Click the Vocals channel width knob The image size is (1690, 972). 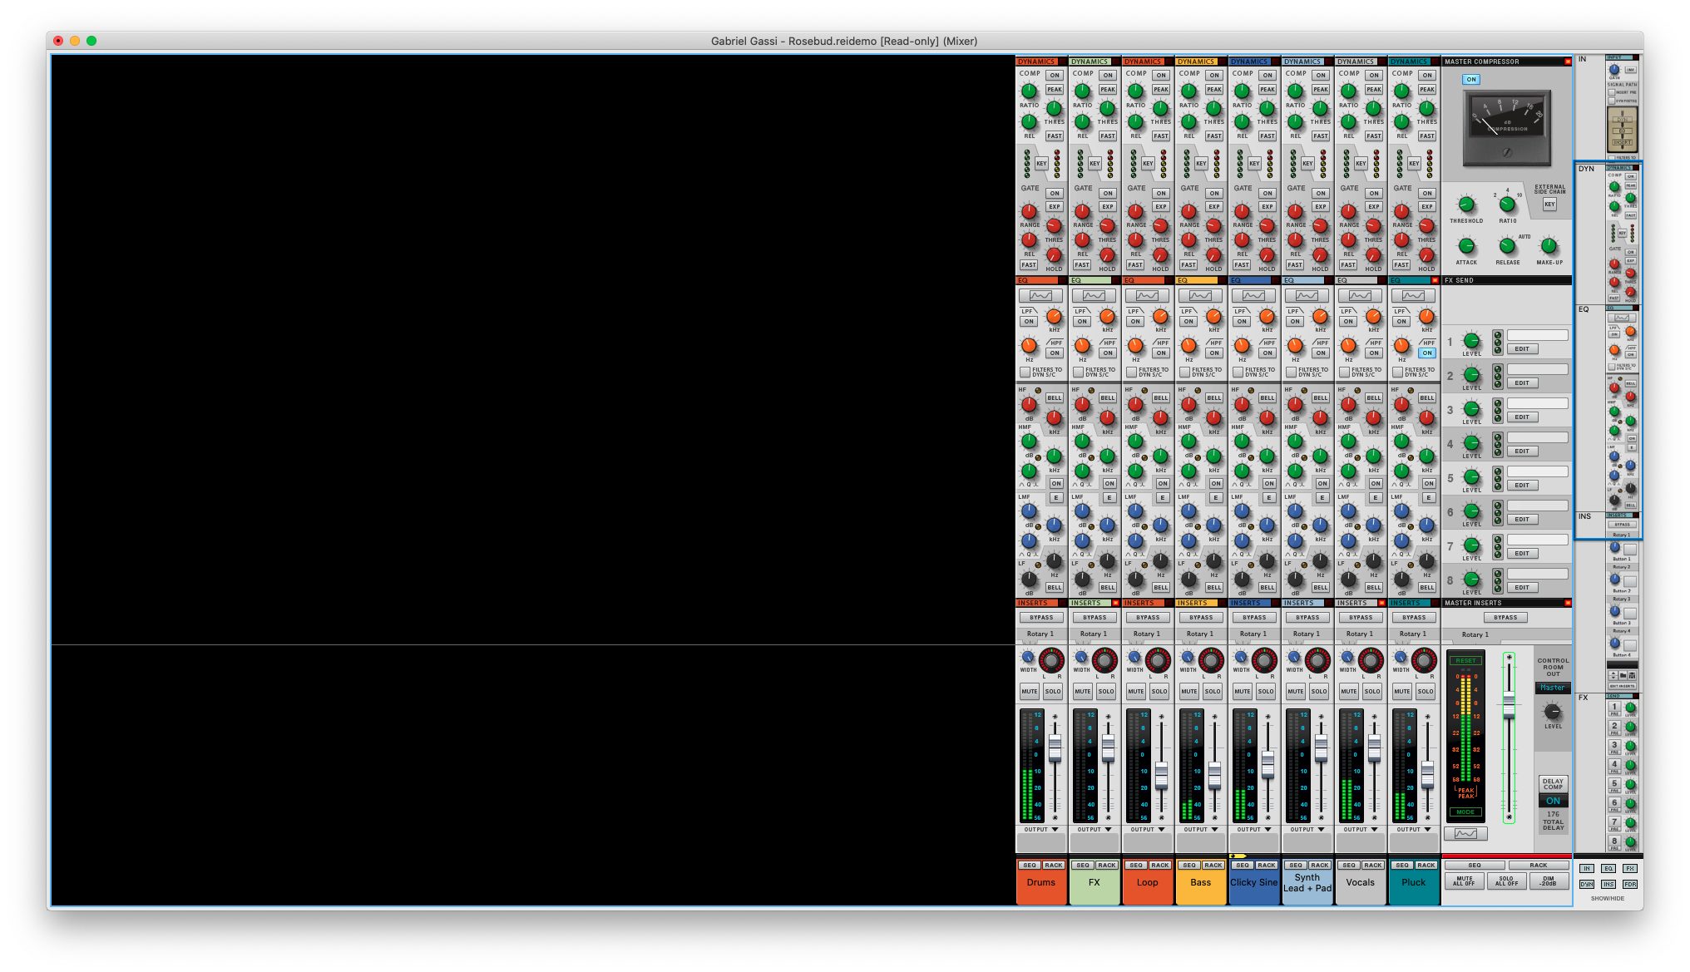click(1347, 658)
